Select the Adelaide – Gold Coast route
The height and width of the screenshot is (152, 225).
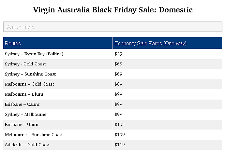27,145
